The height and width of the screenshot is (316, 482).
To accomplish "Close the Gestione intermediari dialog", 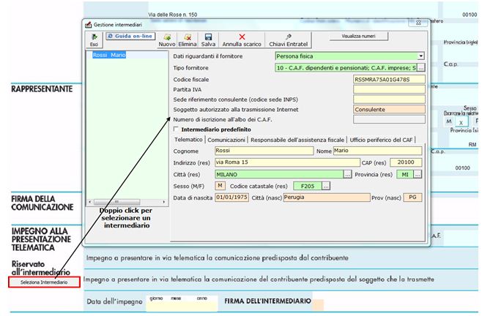I will [418, 23].
